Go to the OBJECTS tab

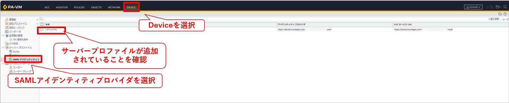[x=96, y=7]
